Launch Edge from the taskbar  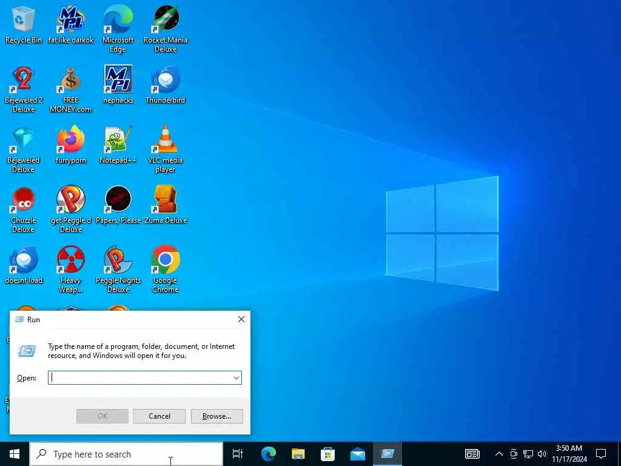(269, 454)
